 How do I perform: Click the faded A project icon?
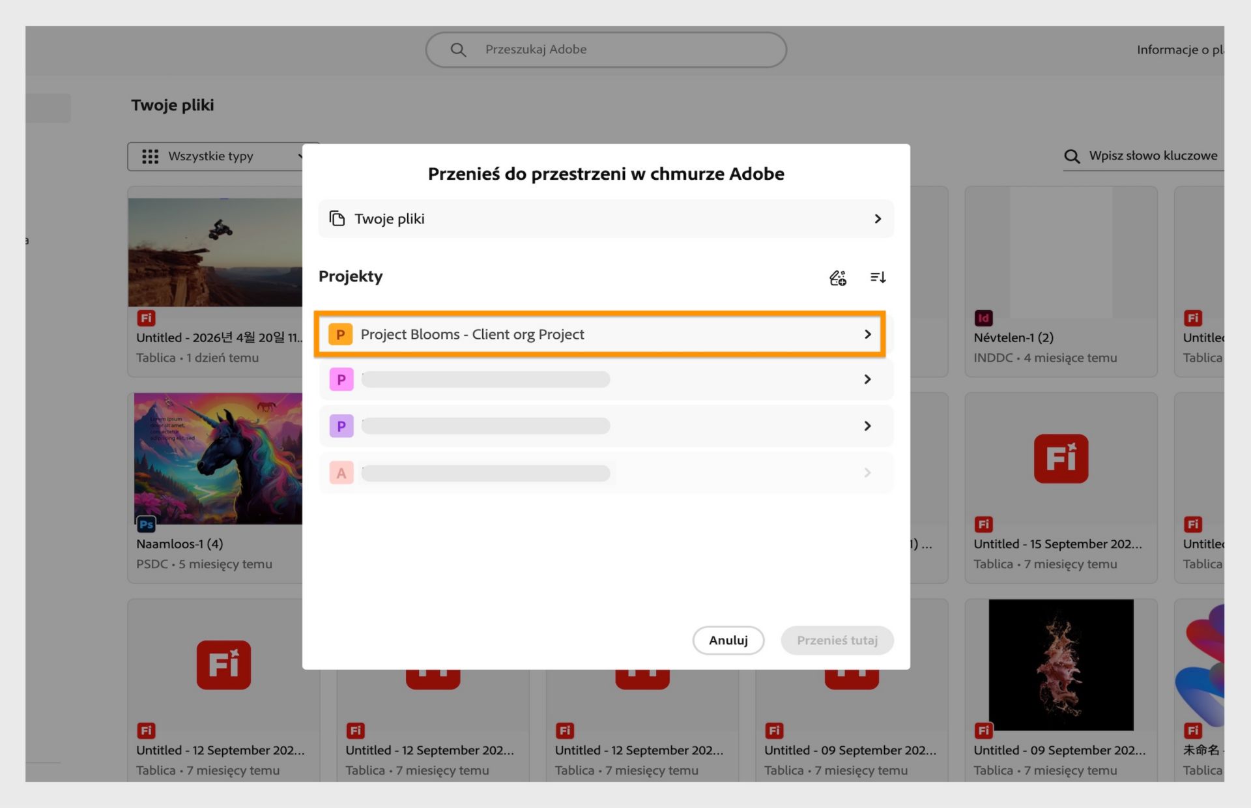[341, 473]
